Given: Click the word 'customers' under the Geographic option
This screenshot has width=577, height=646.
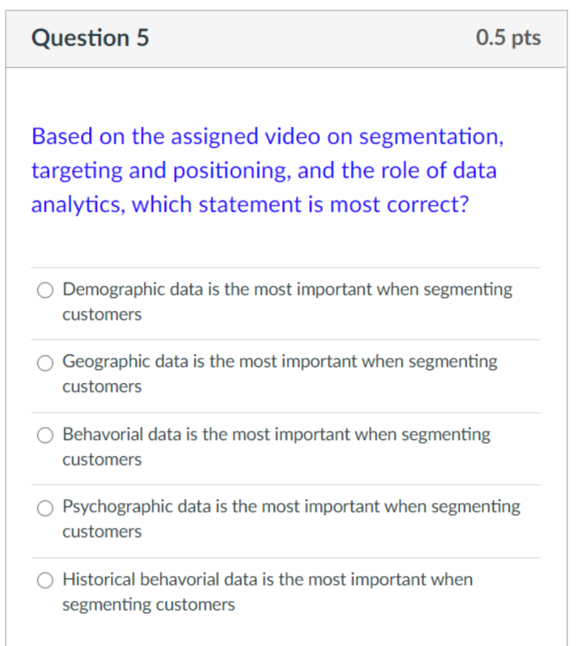Looking at the screenshot, I should point(102,387).
